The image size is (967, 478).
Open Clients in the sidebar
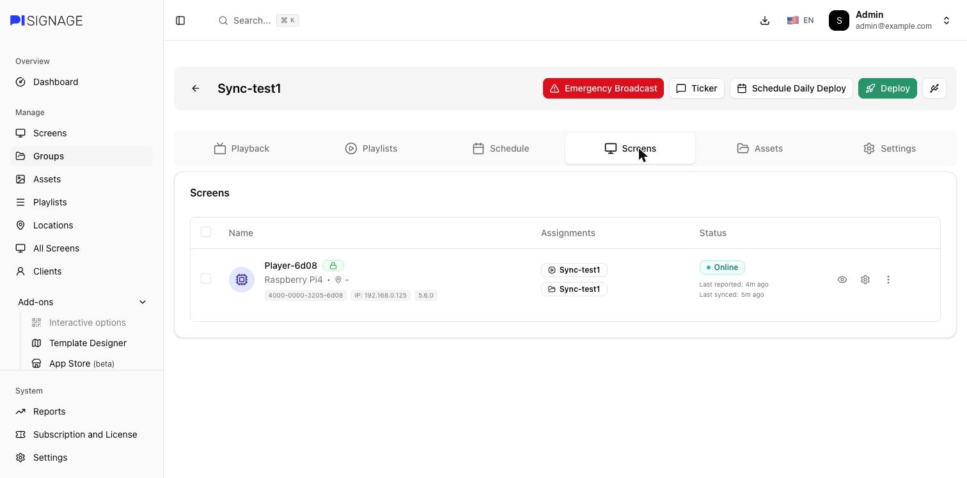tap(82, 271)
